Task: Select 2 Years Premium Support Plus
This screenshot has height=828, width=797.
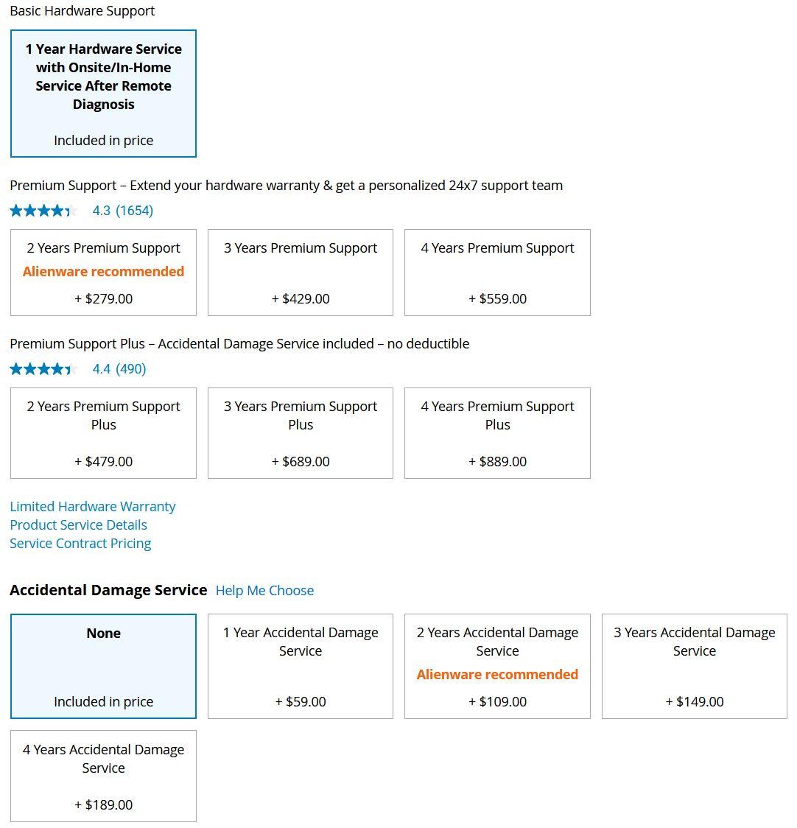Action: tap(103, 433)
